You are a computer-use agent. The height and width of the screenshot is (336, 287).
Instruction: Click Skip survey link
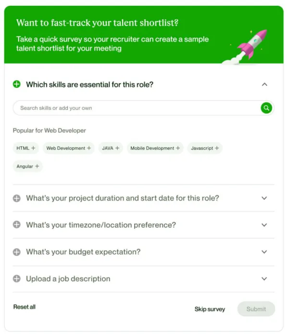[x=210, y=309]
